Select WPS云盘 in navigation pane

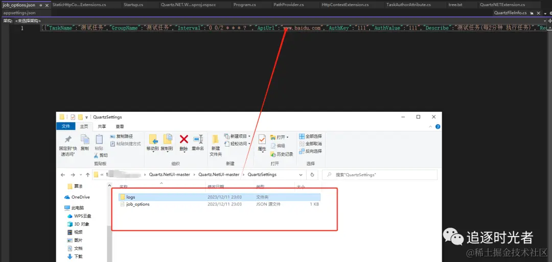tap(79, 216)
